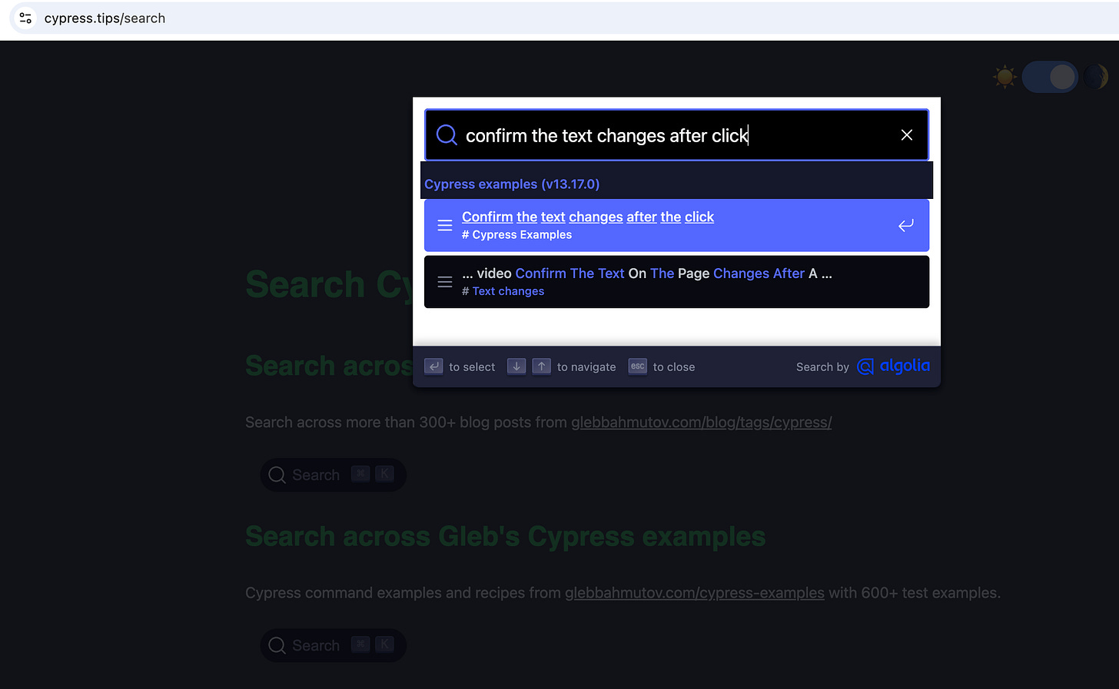1119x689 pixels.
Task: Click the Search bar under Gleb's Cypress examples
Action: pos(333,644)
